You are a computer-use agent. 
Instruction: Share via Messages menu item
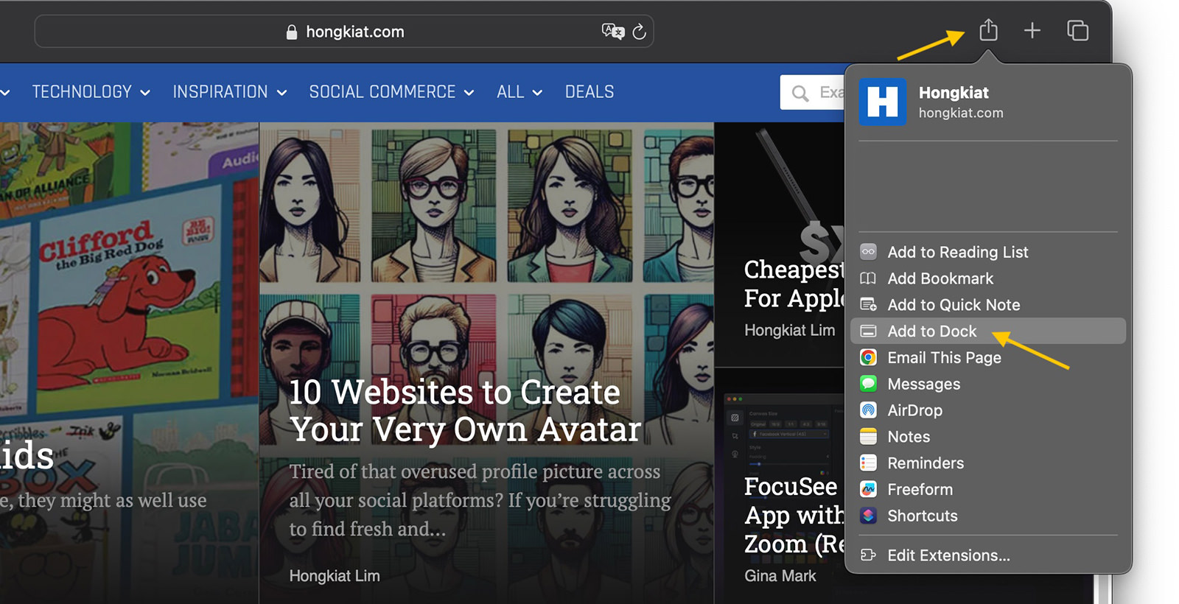[x=987, y=384]
